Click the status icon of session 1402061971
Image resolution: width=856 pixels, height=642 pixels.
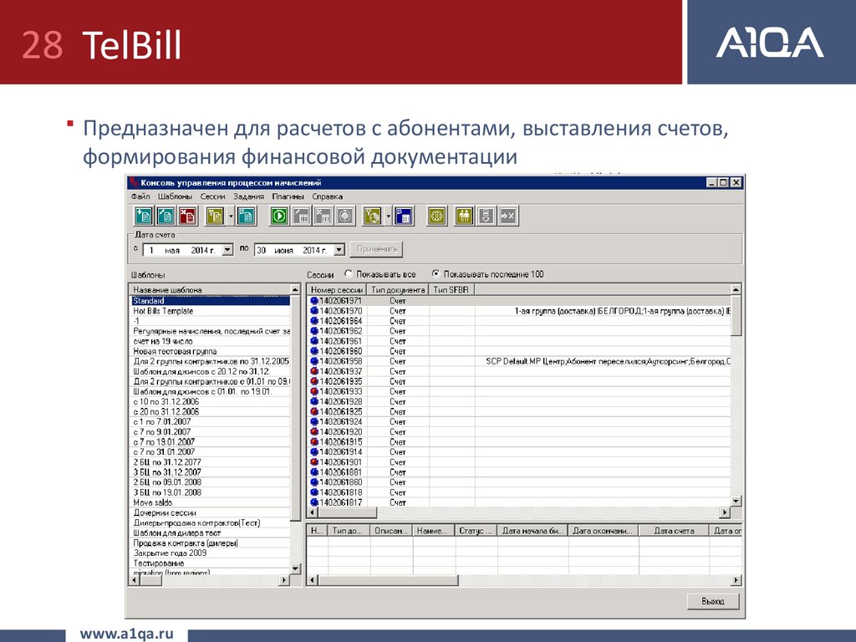click(314, 301)
